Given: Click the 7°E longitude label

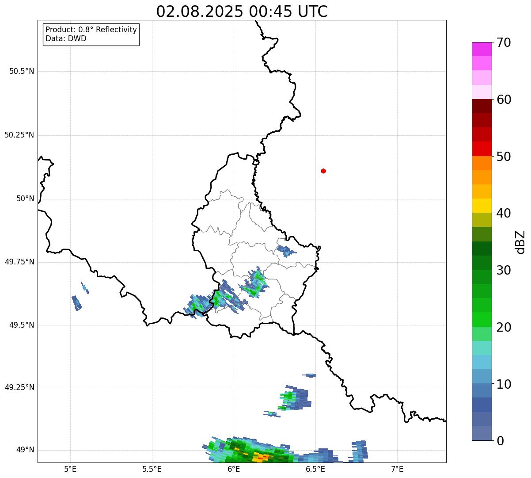Looking at the screenshot, I should click(397, 469).
